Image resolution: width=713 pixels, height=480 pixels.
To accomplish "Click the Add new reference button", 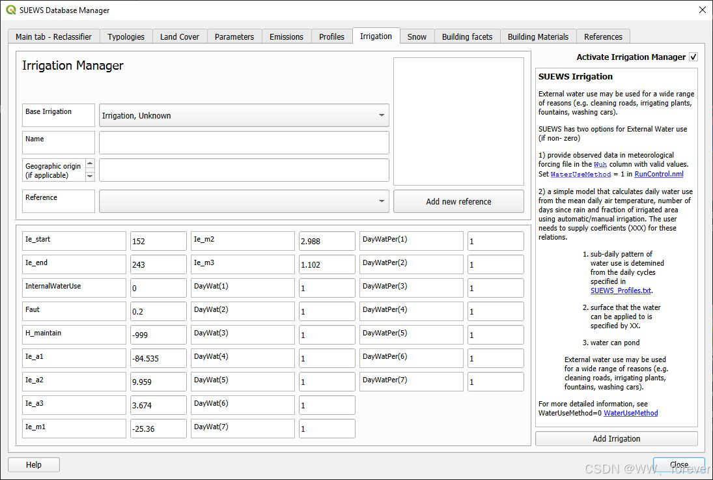I will coord(458,201).
